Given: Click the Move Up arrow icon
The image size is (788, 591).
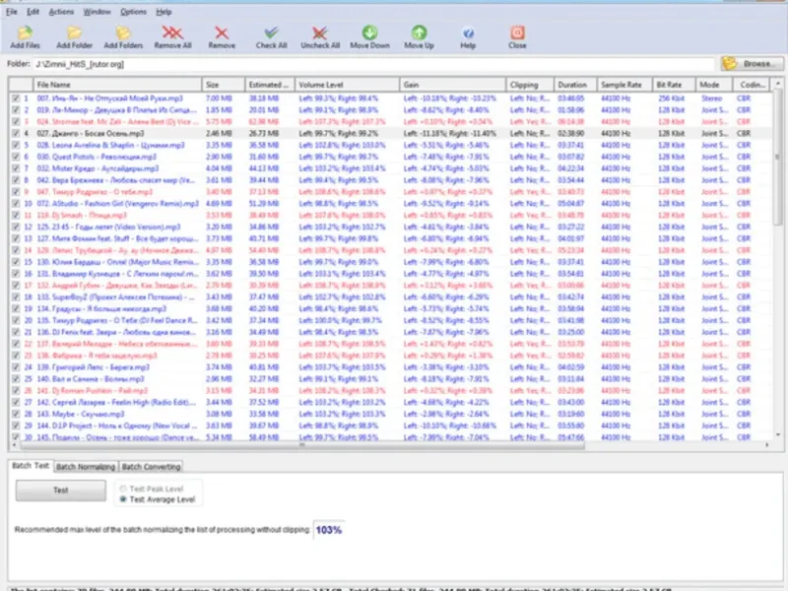Looking at the screenshot, I should (x=419, y=33).
